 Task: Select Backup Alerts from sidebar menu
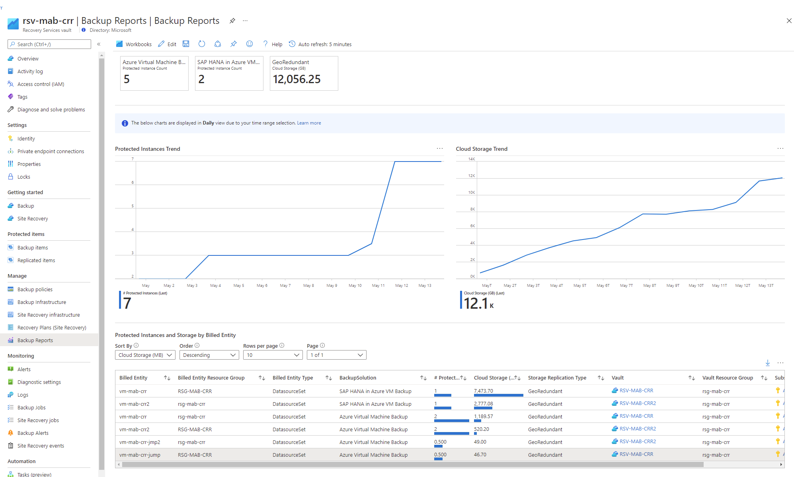pyautogui.click(x=32, y=433)
